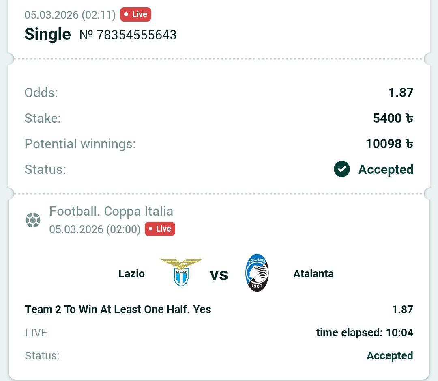Click the Atalanta club crest icon
This screenshot has width=438, height=381.
tap(257, 273)
